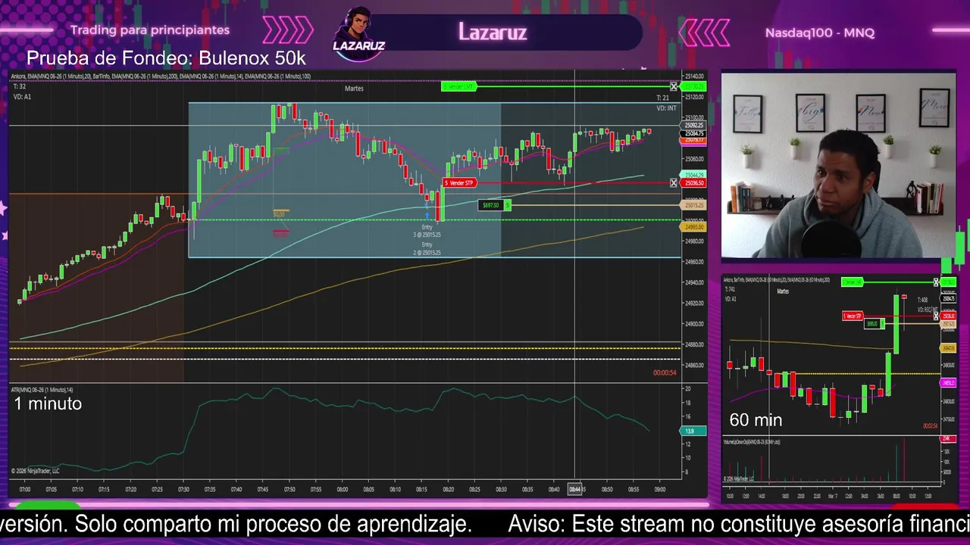970x545 pixels.
Task: Click 'Prueba de Fondeo: Bulenox 50k' text
Action: [166, 58]
